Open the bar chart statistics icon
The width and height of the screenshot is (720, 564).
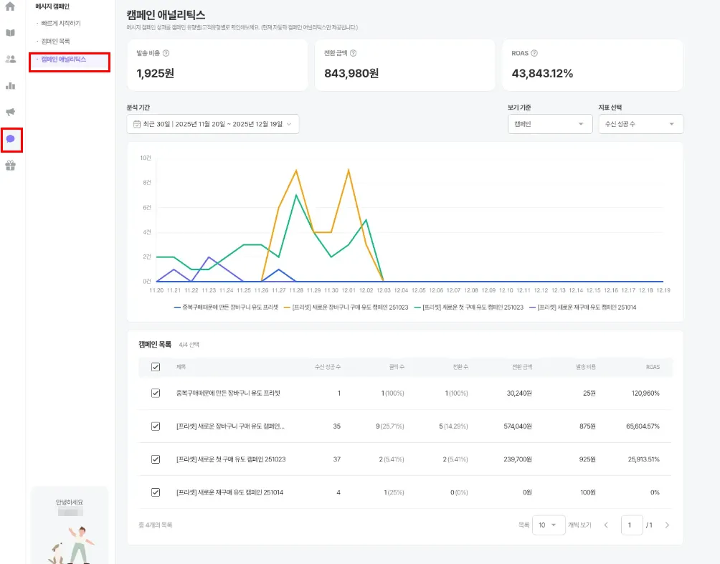pos(10,86)
